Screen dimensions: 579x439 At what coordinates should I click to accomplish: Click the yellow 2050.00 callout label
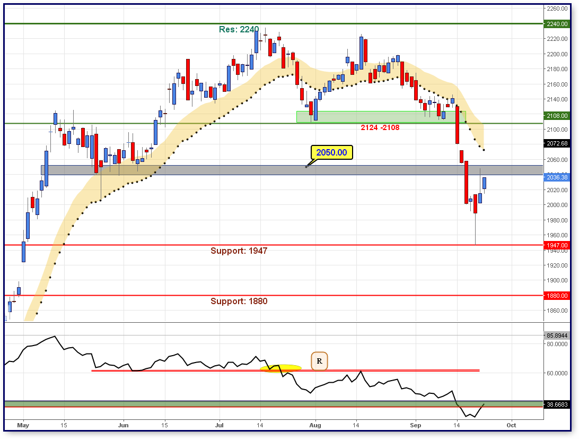(x=331, y=153)
